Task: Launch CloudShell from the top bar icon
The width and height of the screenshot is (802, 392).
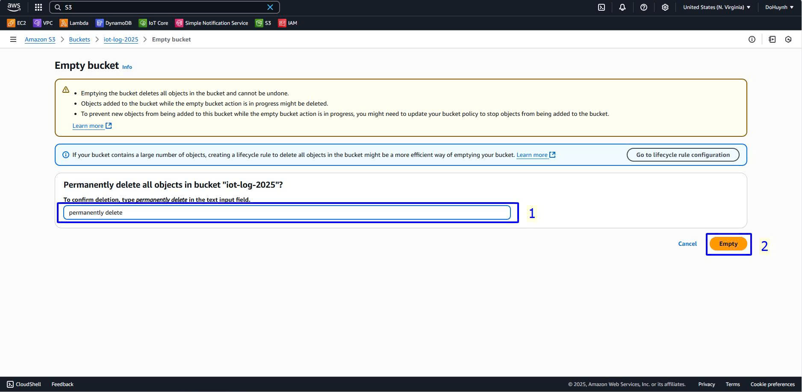Action: tap(601, 7)
